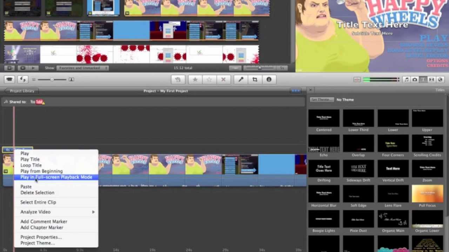Click small thumbnail size icon
The width and height of the screenshot is (449, 252).
[34, 79]
